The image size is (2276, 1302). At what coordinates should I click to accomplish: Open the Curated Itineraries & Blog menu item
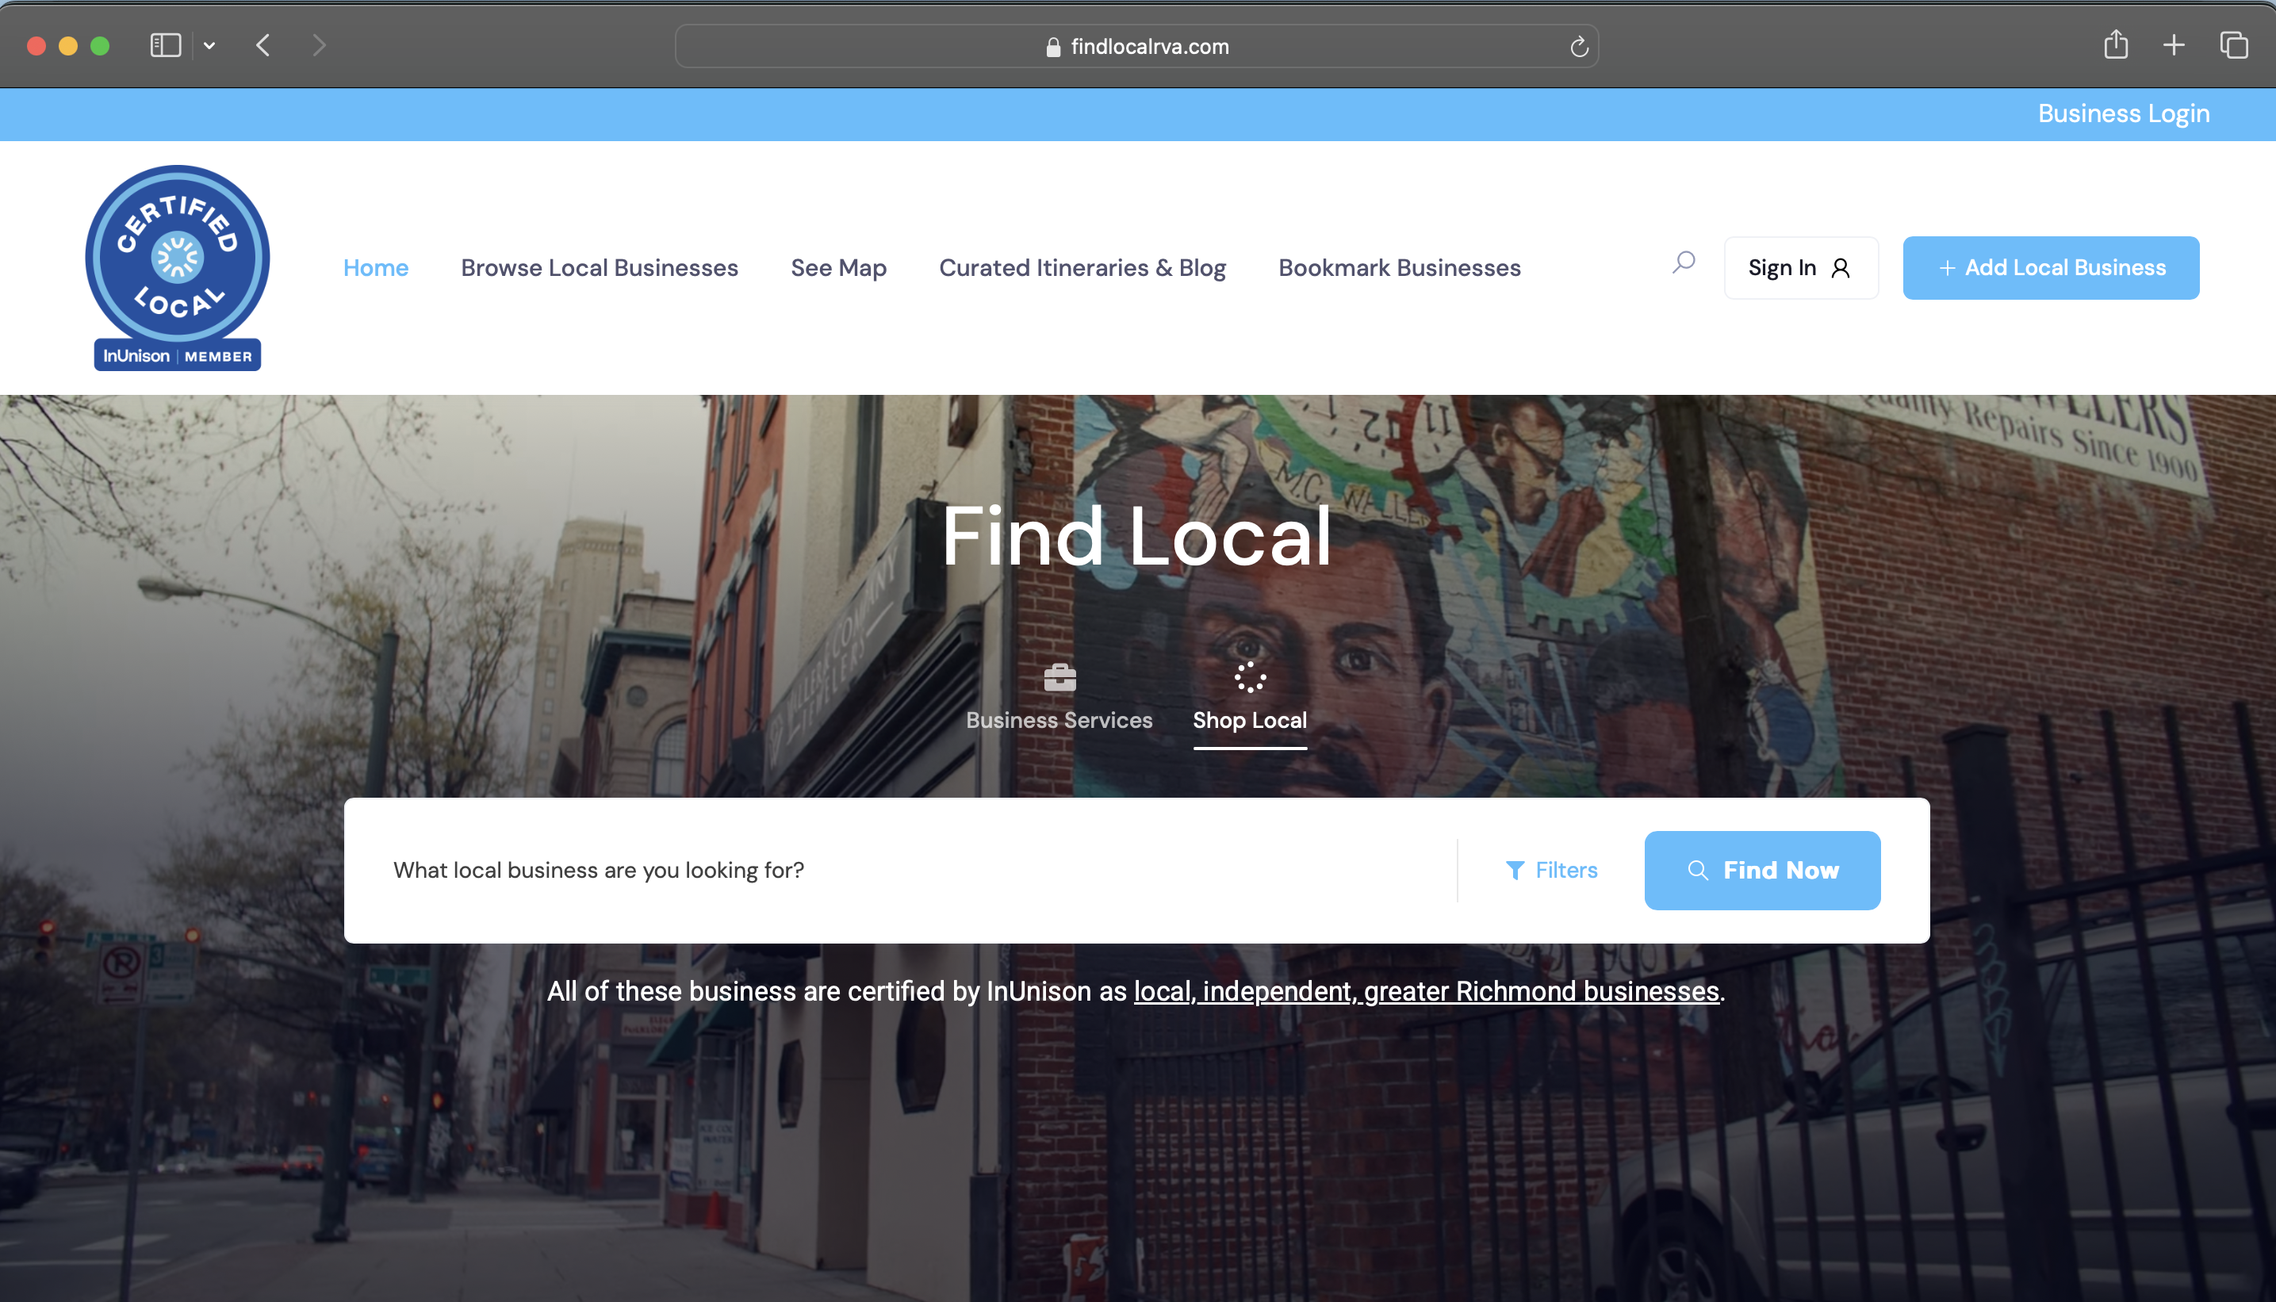(1083, 266)
